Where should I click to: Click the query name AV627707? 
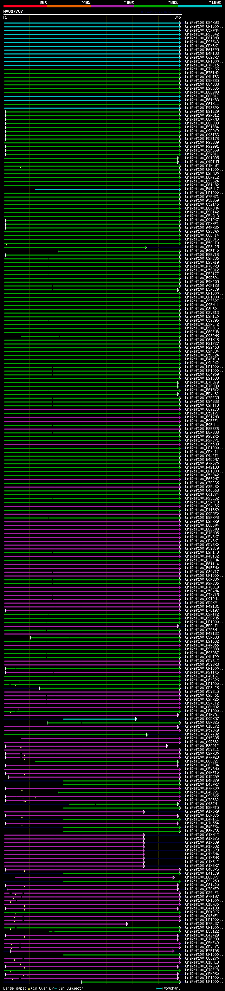pos(13,12)
